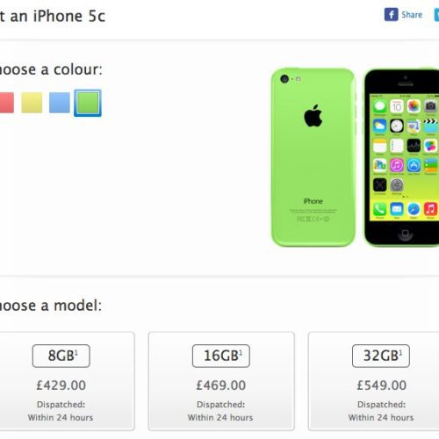The image size is (439, 439).
Task: Select the highlighted green colour swatch
Action: [x=88, y=103]
